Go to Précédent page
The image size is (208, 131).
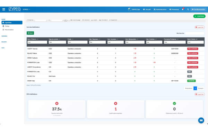click(189, 88)
